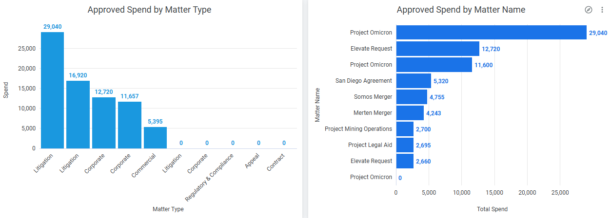Click the 'Approved Spend by Matter Name' title

click(x=461, y=10)
